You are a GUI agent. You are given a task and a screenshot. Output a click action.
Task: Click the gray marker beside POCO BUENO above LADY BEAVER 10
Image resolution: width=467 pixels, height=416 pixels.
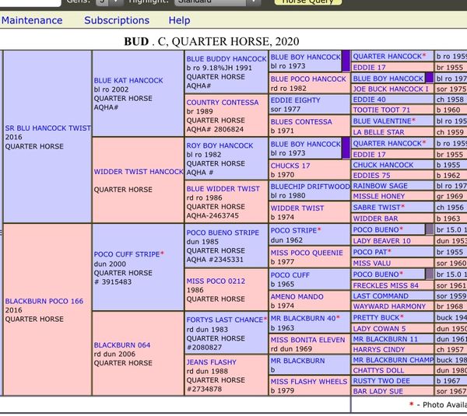click(429, 229)
